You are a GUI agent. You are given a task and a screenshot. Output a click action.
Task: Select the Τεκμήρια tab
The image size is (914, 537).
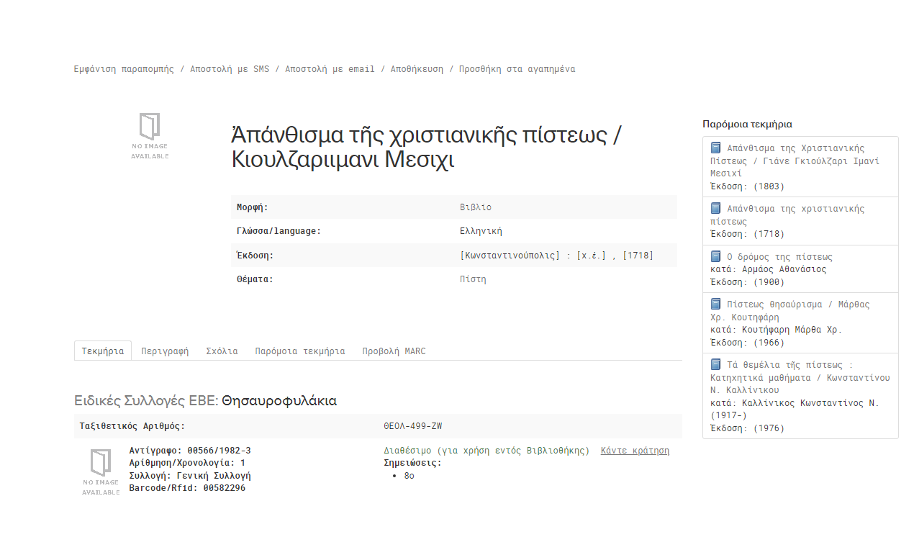click(103, 351)
